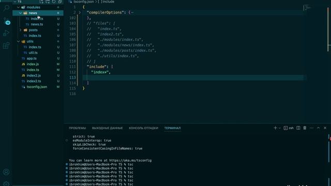Create a new terminal with plus icon
Viewport: 331px width, 186px height.
click(275, 128)
